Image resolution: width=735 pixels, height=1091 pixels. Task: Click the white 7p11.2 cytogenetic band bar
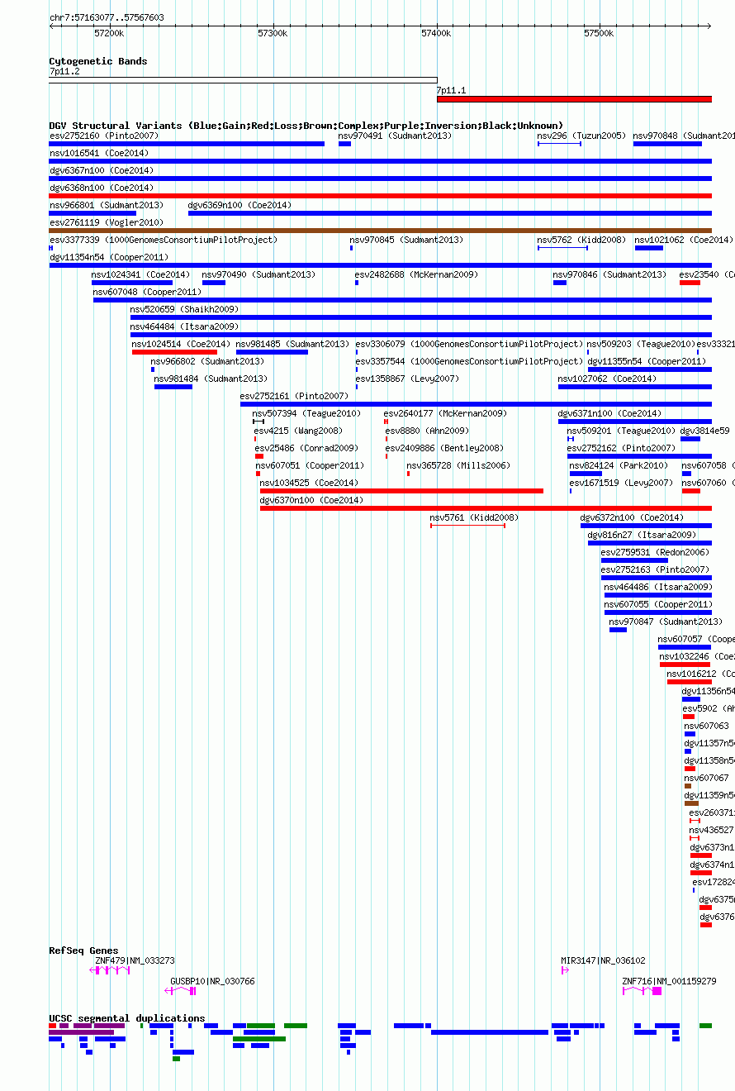tap(243, 80)
